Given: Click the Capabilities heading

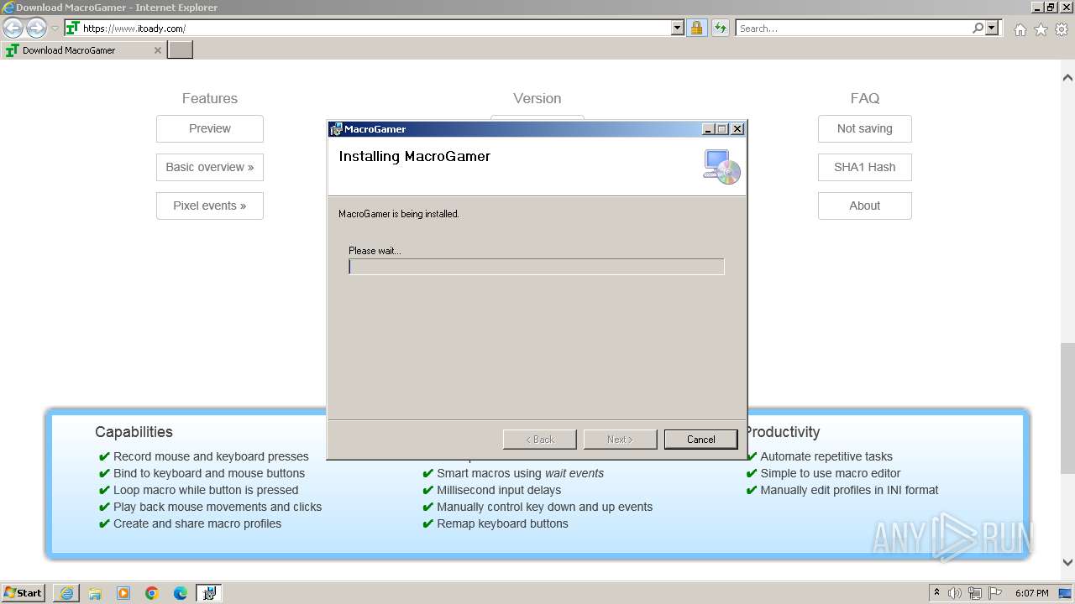Looking at the screenshot, I should tap(134, 432).
